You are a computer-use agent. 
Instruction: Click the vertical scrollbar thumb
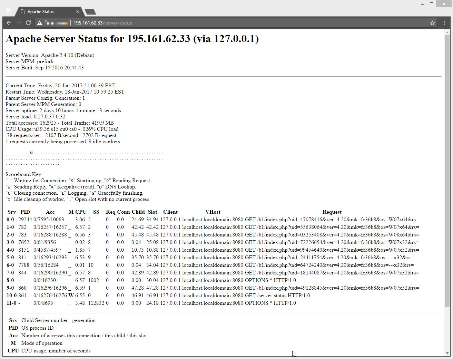click(447, 171)
